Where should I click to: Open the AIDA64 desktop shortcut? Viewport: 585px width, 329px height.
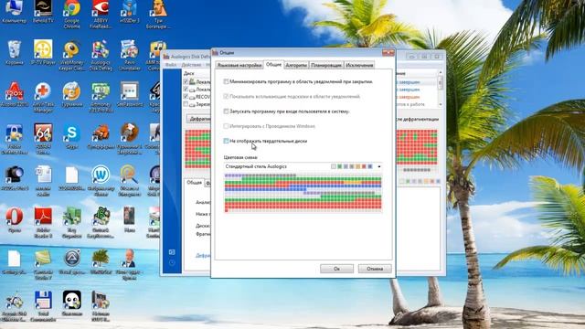pyautogui.click(x=43, y=139)
